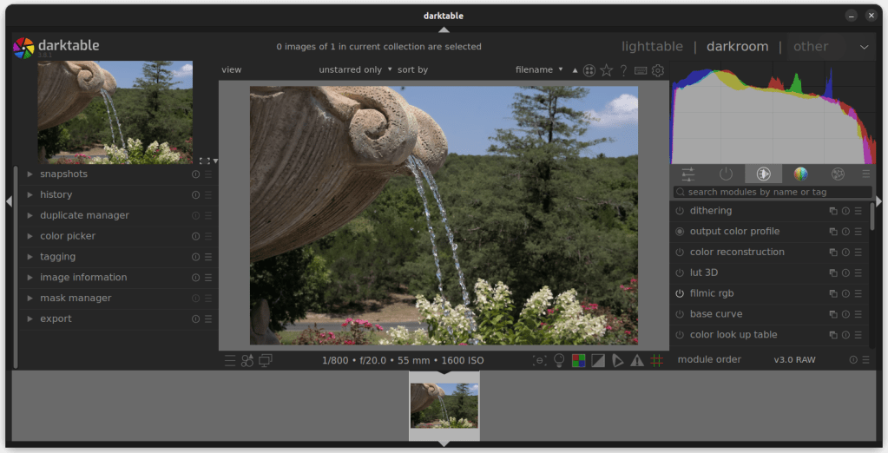Open the color modules group

[800, 174]
